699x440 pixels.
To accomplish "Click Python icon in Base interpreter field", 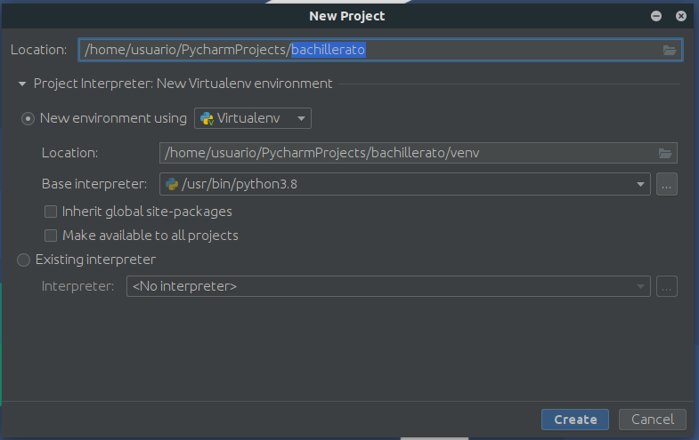I will 172,184.
